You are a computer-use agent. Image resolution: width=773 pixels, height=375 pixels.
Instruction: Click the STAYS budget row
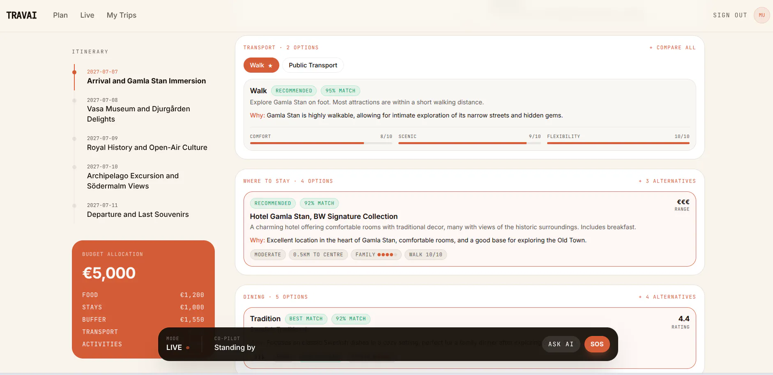point(143,307)
